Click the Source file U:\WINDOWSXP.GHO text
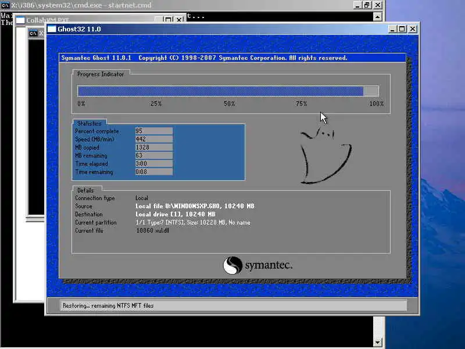Screen dimensions: 465x349 195,206
